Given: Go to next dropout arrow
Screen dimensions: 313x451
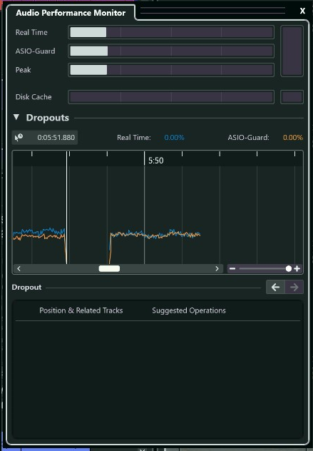Looking at the screenshot, I should point(294,287).
